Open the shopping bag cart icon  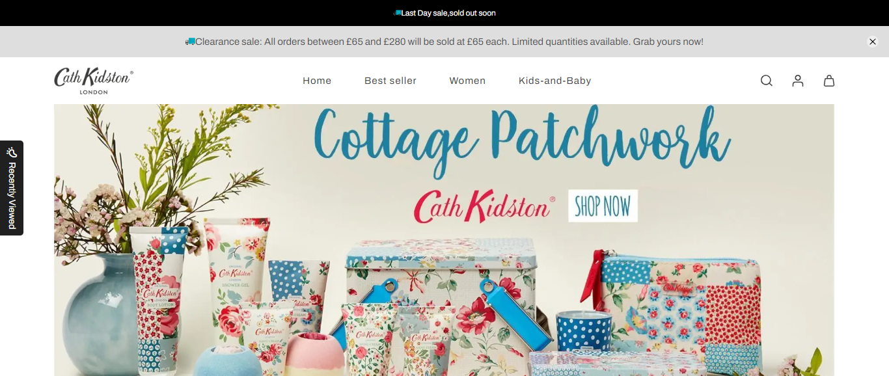point(829,81)
